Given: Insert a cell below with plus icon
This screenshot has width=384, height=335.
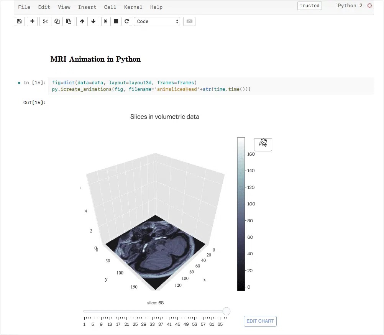Looking at the screenshot, I should click(32, 21).
